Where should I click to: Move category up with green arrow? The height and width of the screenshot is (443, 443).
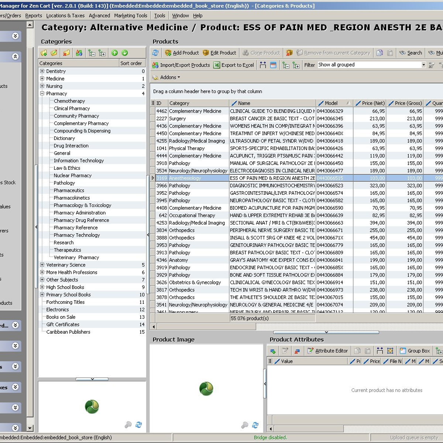coord(115,53)
